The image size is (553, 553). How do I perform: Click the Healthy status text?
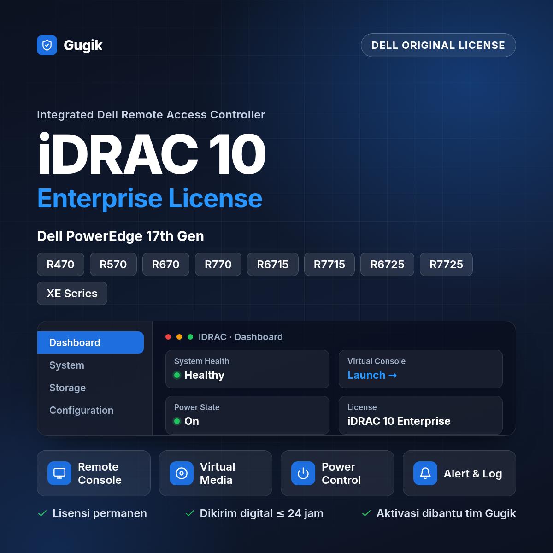(204, 375)
